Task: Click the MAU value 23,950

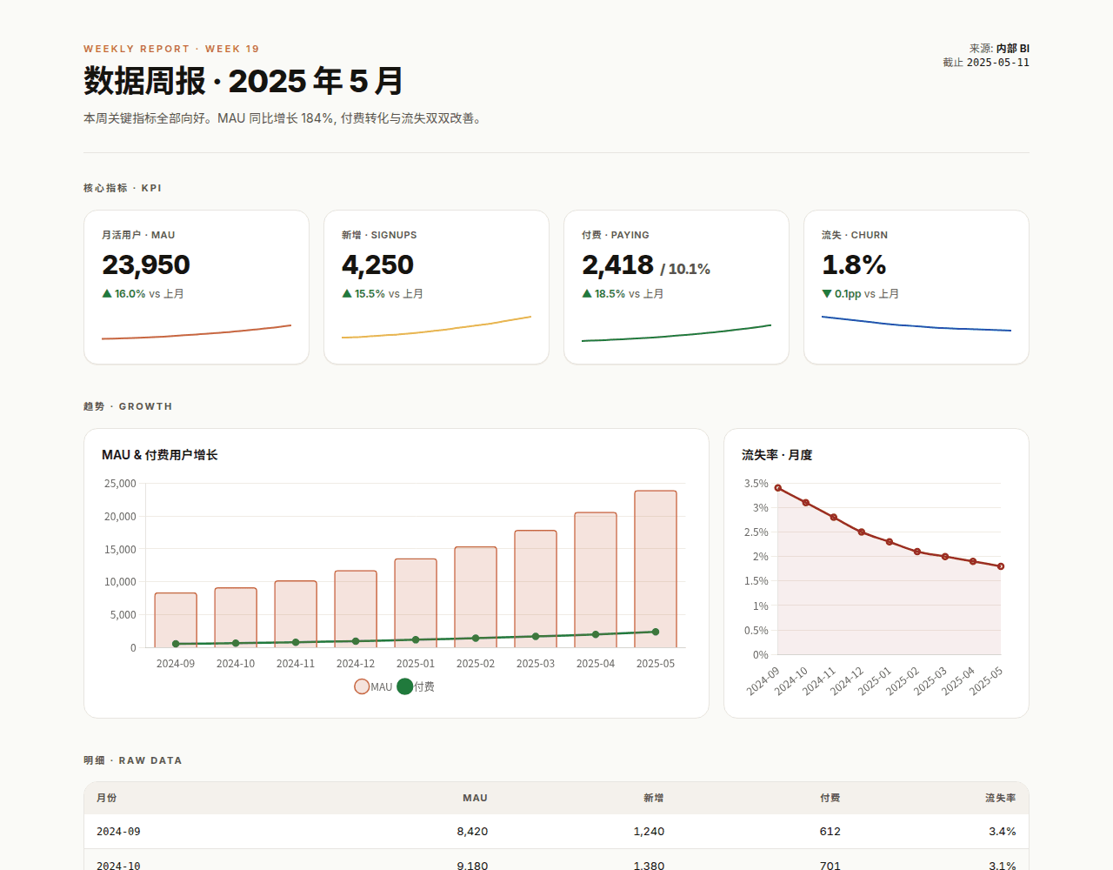Action: (146, 264)
